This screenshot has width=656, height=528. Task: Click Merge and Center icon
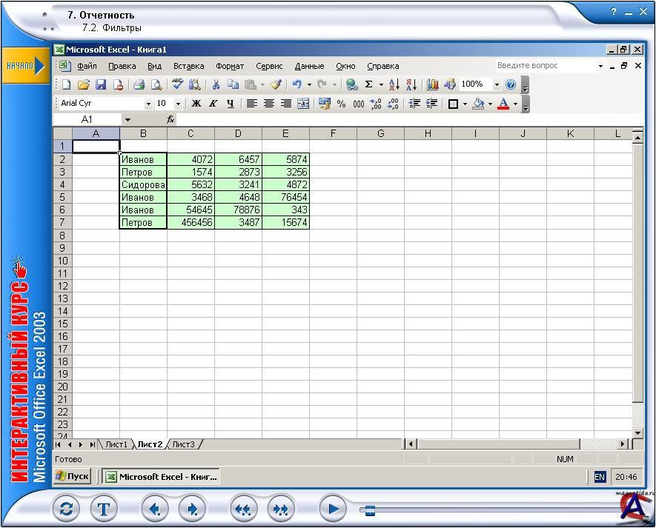(303, 104)
